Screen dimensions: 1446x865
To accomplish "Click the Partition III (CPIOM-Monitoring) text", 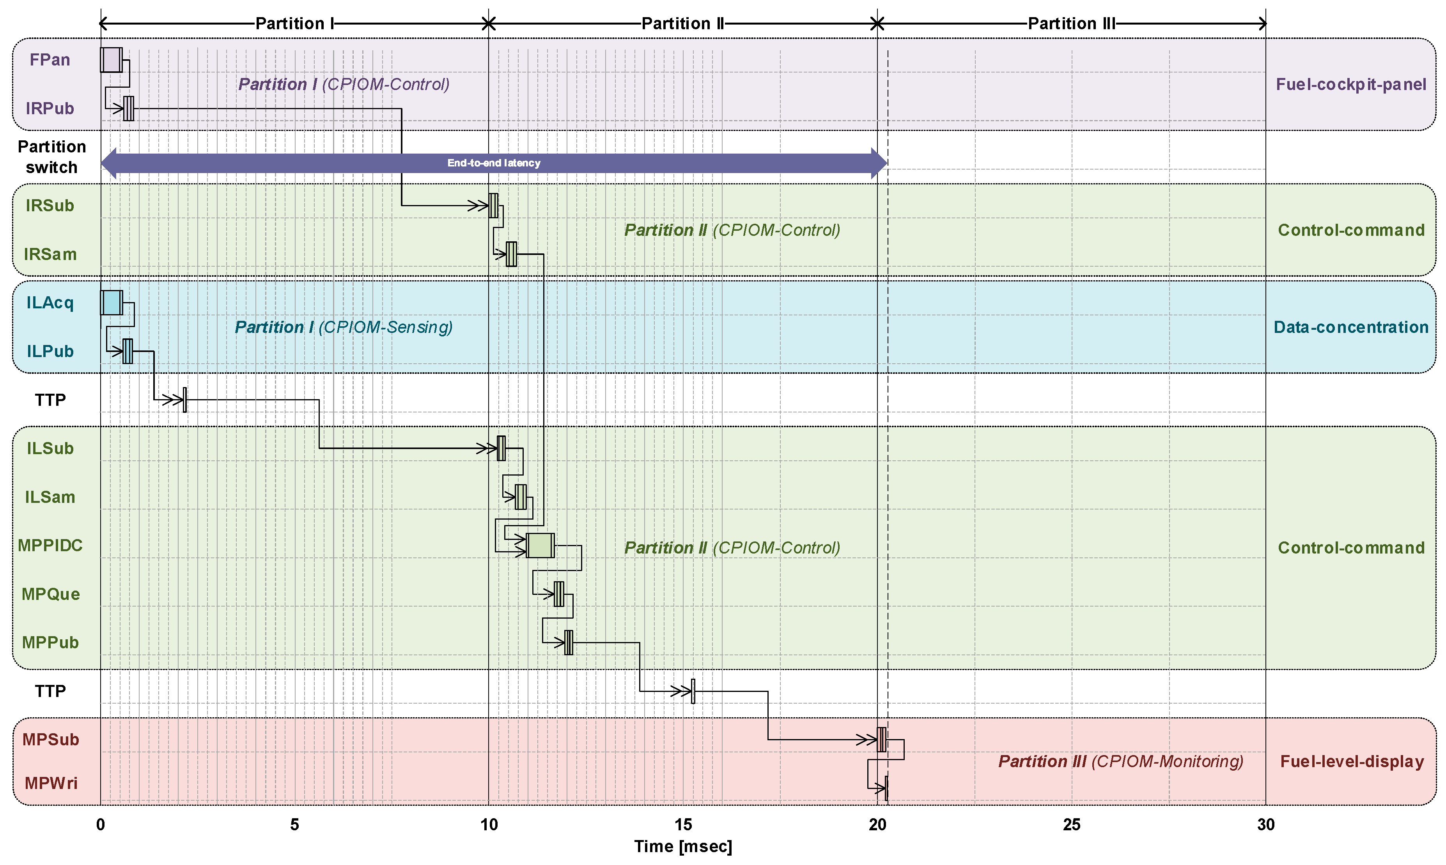I will (1121, 761).
